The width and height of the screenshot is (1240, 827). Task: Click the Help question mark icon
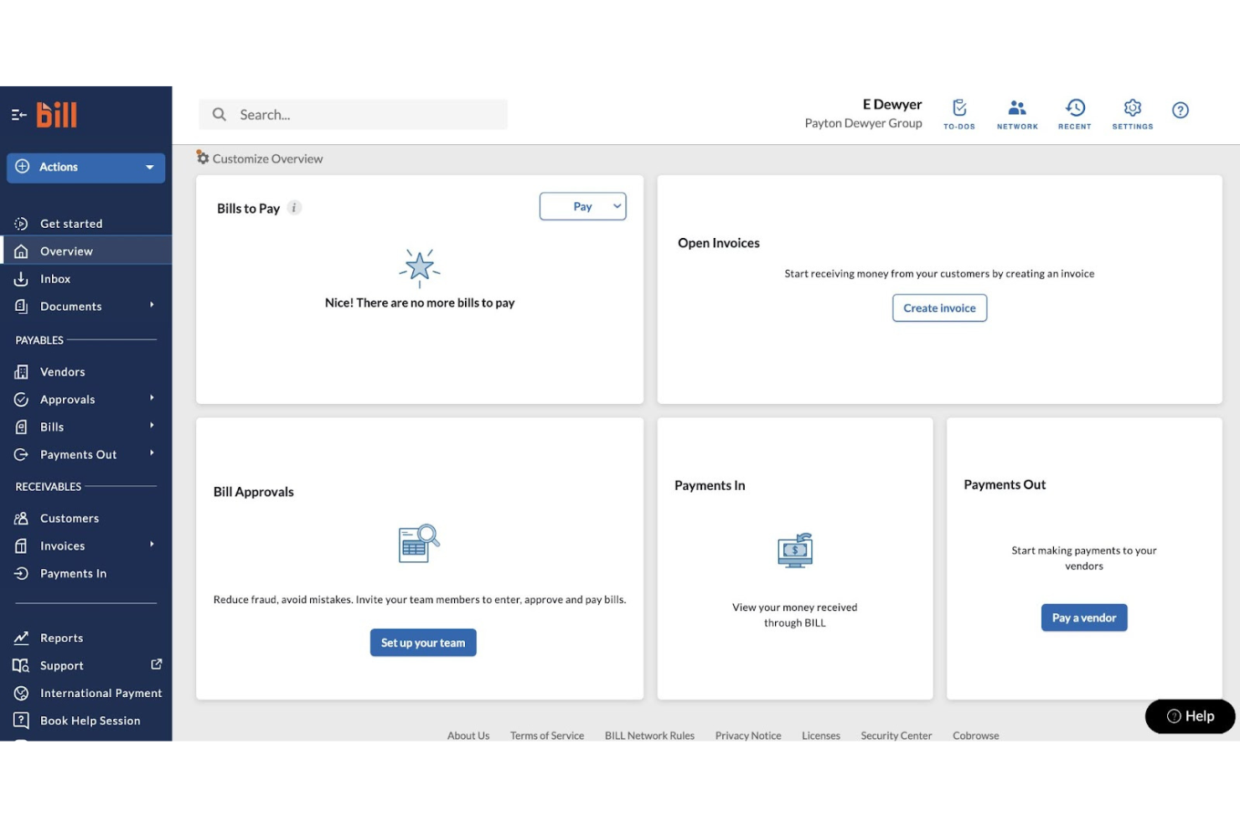pos(1181,110)
